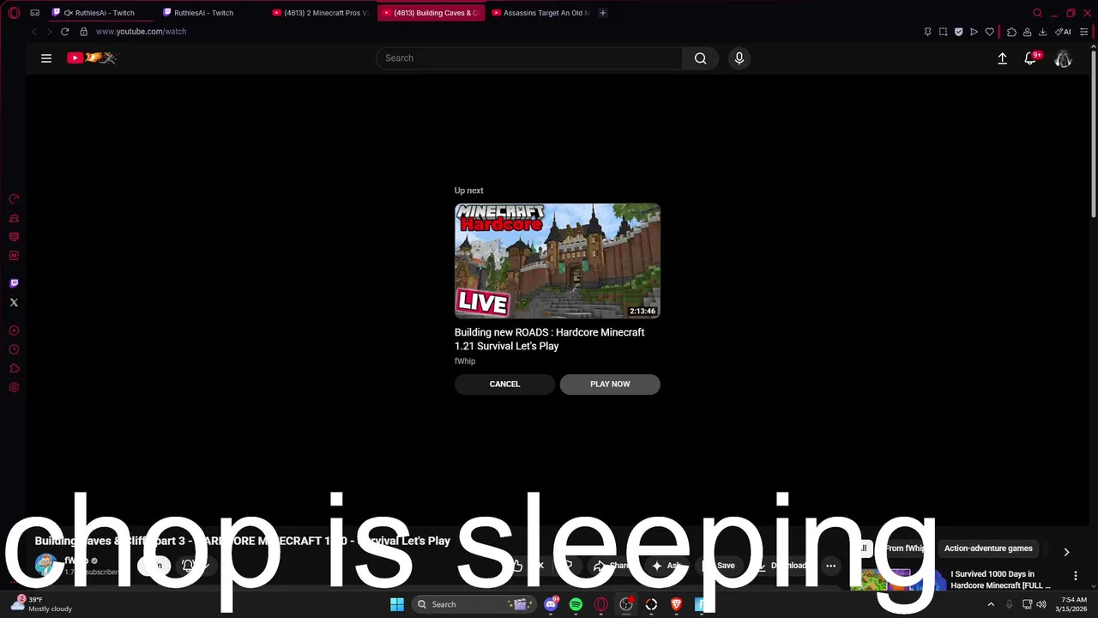Submit search with the magnifier button
This screenshot has height=618, width=1098.
pos(701,58)
